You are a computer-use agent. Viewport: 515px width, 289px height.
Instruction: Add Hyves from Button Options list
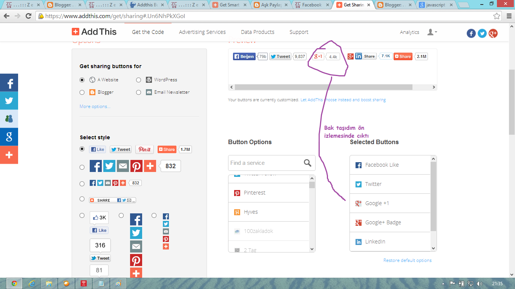coord(268,212)
